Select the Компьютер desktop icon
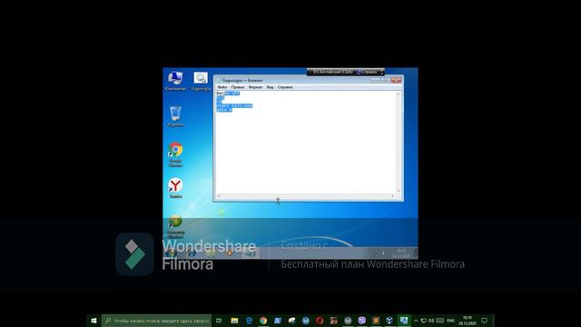 175,81
